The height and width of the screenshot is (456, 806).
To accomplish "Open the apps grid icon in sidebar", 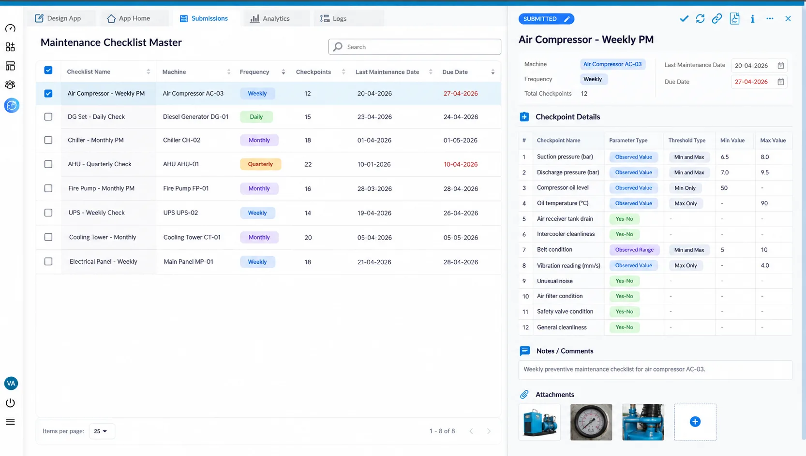I will pos(10,47).
